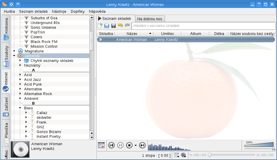
Task: Click the CD album cover thumbnail
Action: (x=20, y=149)
